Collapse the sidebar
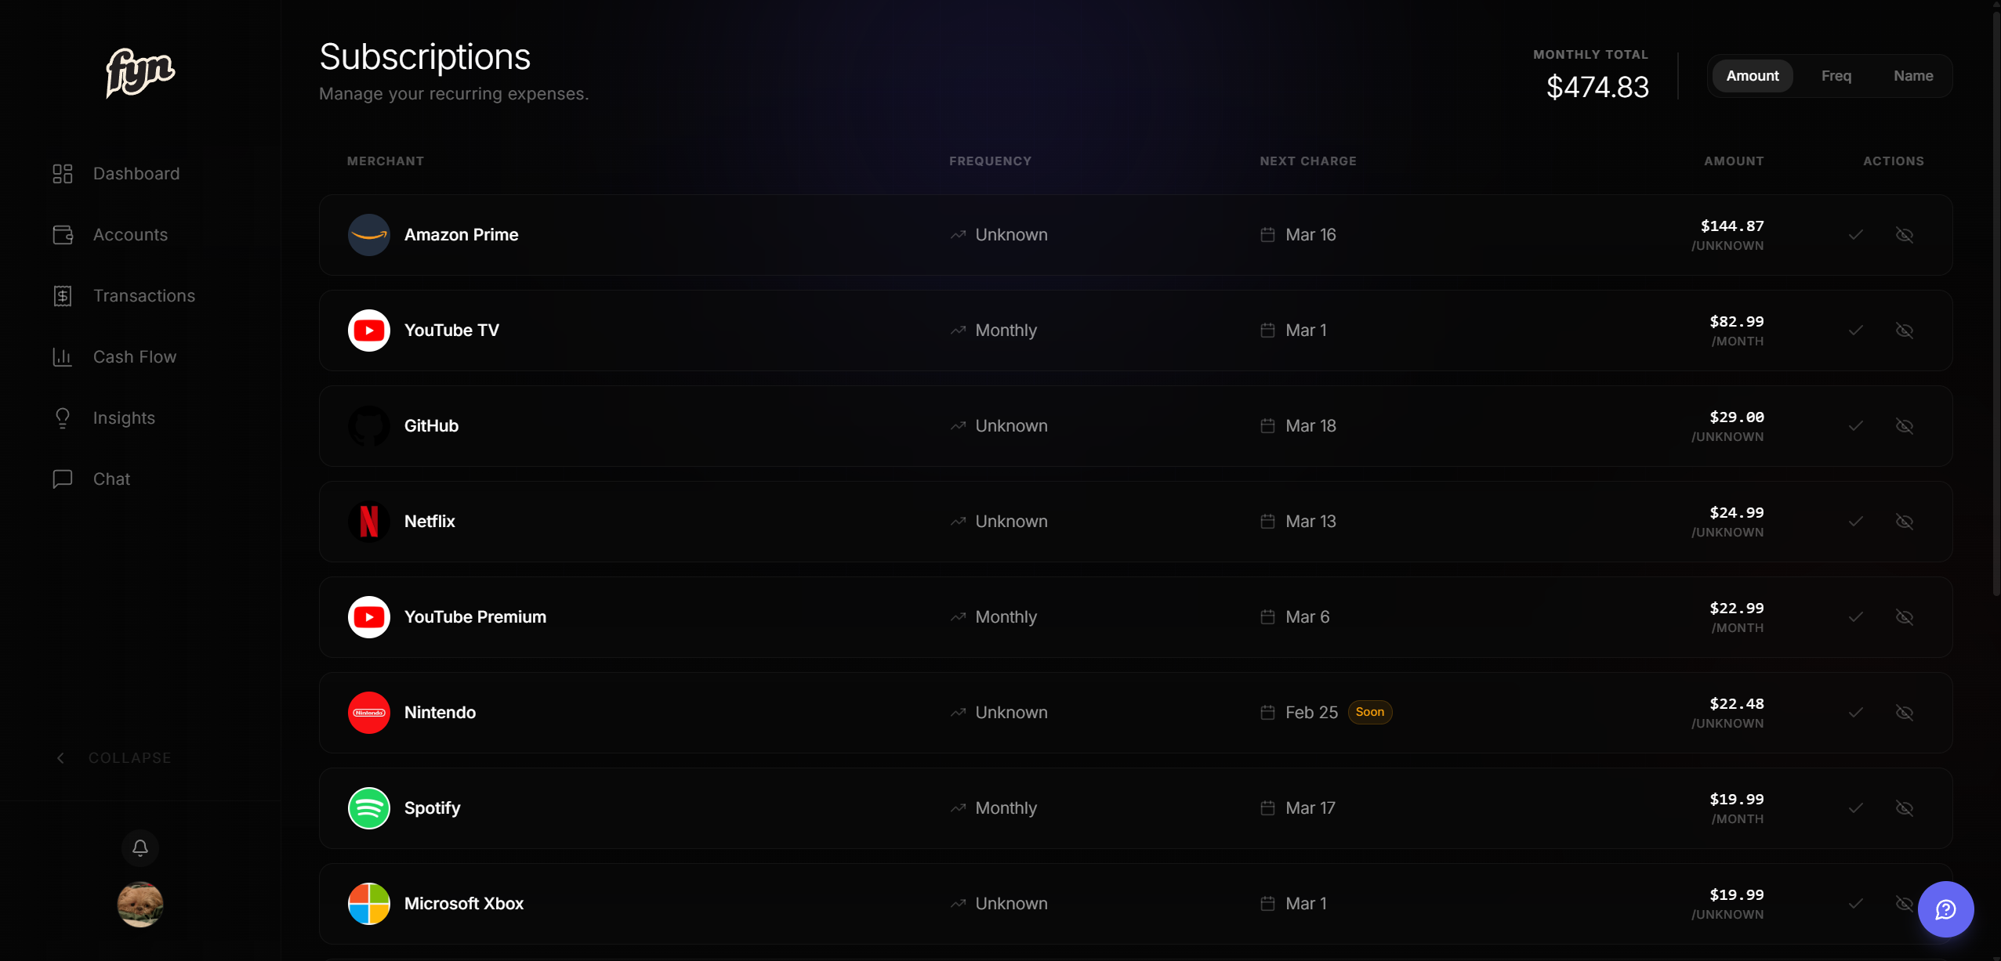The width and height of the screenshot is (2001, 961). coord(114,758)
